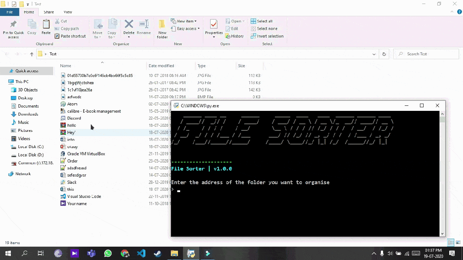Click Select all
This screenshot has width=463, height=260.
coord(262,21)
